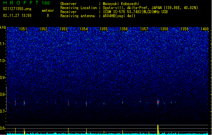Click the HROFFT 1.0.0 title text
This screenshot has width=212, height=135.
(27, 3)
